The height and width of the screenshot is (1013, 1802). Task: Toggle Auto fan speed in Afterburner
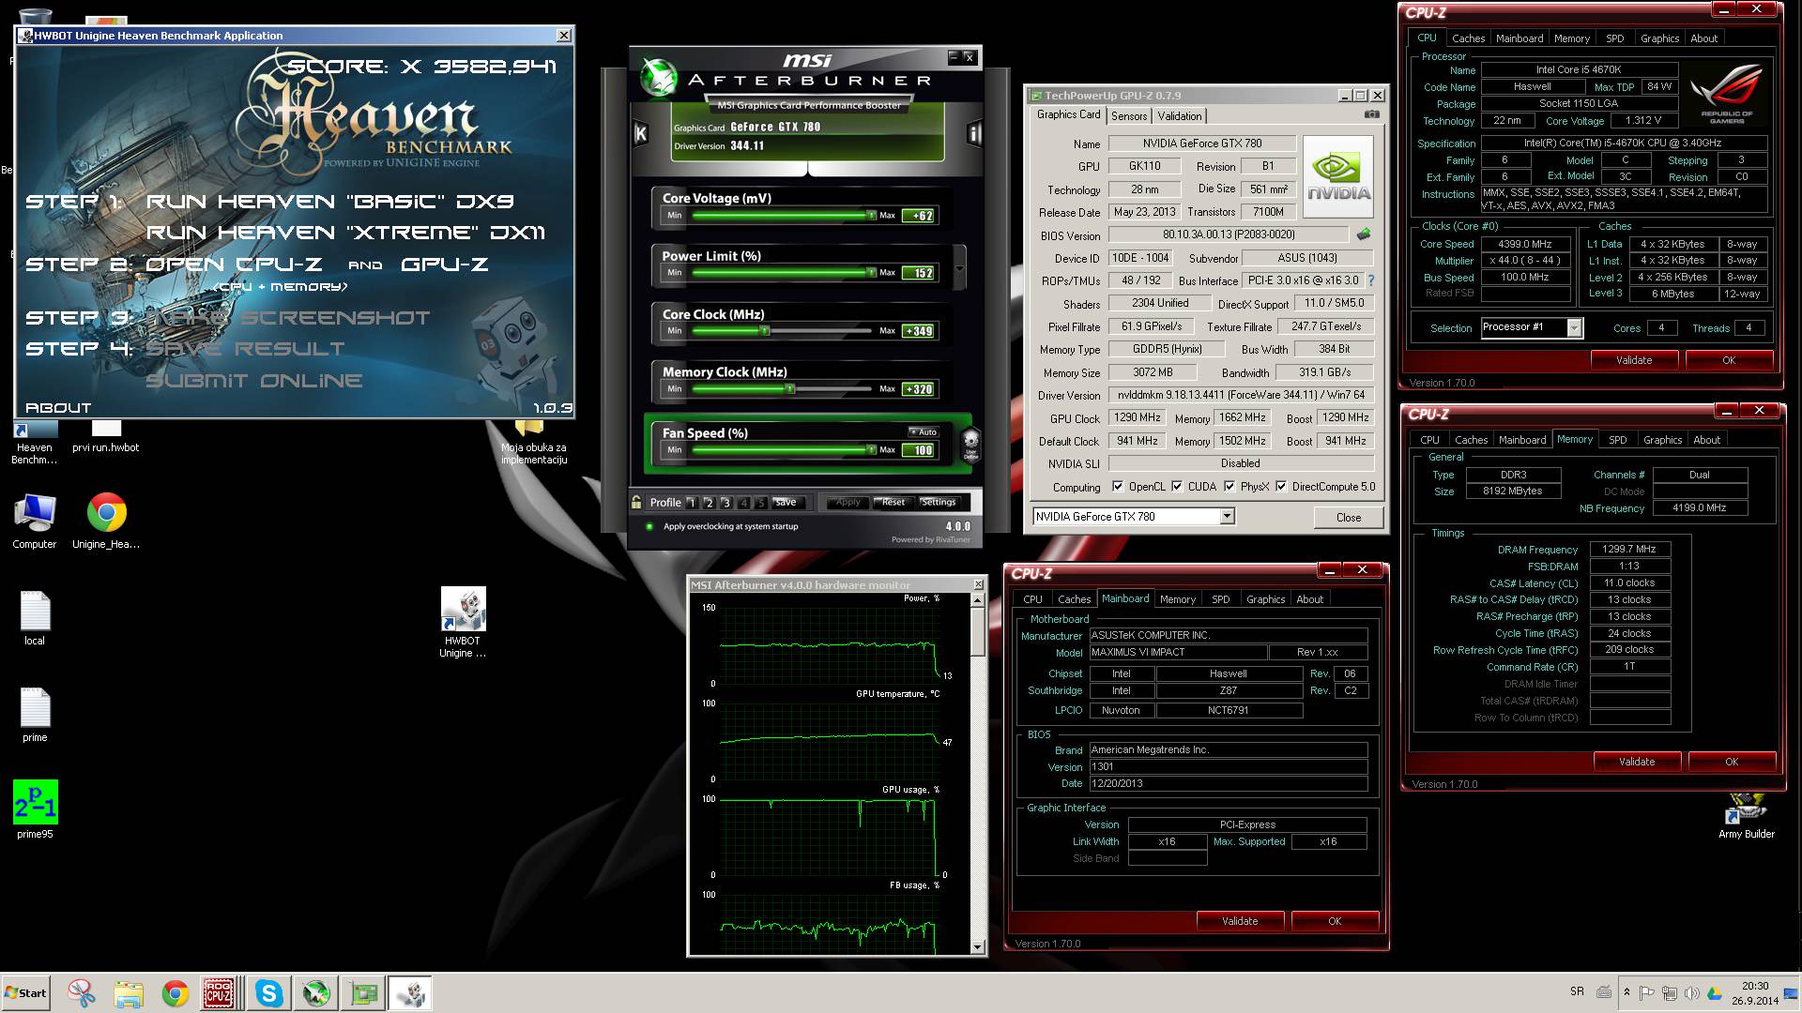coord(924,431)
